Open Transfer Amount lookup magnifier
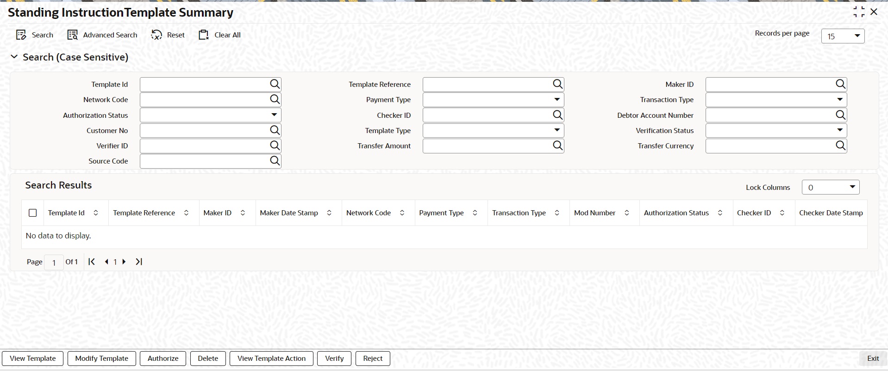 (x=558, y=146)
